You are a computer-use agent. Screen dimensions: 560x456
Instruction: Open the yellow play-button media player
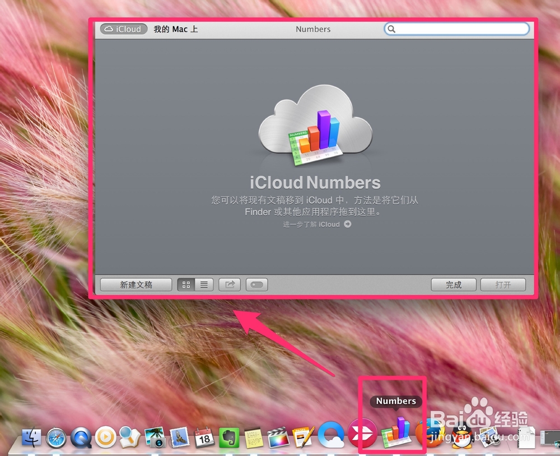pyautogui.click(x=105, y=437)
